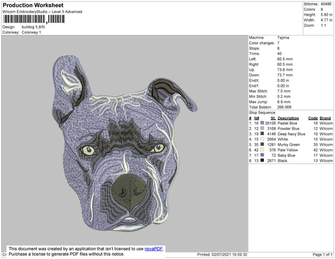Viewport: 335px width, 259px height.
Task: Click the Machine value 'Tajima'
Action: pyautogui.click(x=283, y=37)
